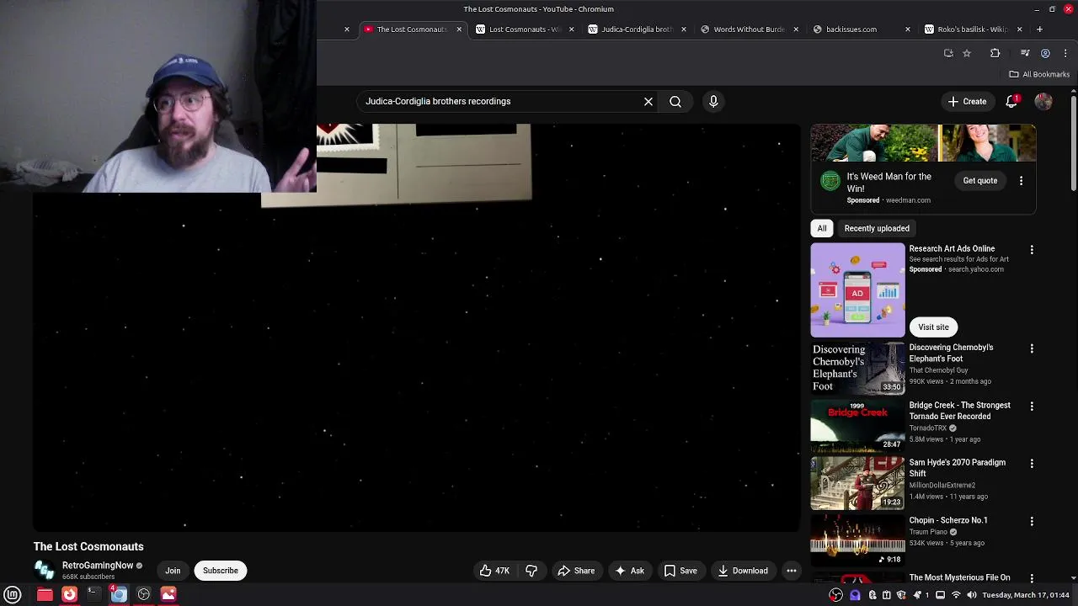
Task: Bookmark this page with star icon
Action: tap(967, 53)
